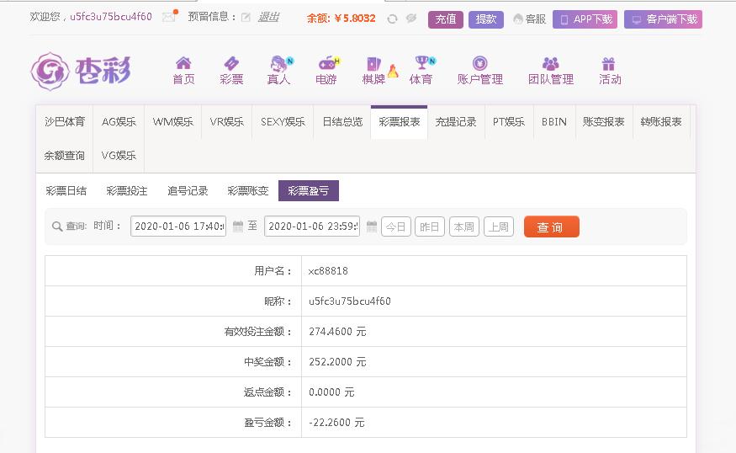736x453 pixels.
Task: Click value 274.4600 元
Action: (337, 332)
